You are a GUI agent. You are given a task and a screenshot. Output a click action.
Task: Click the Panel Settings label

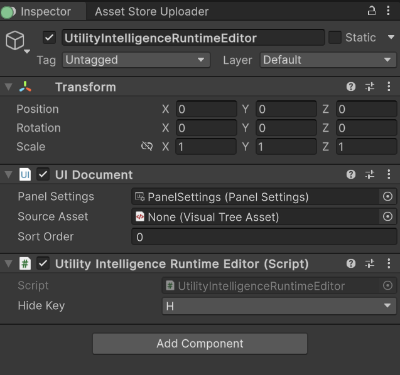tap(56, 197)
